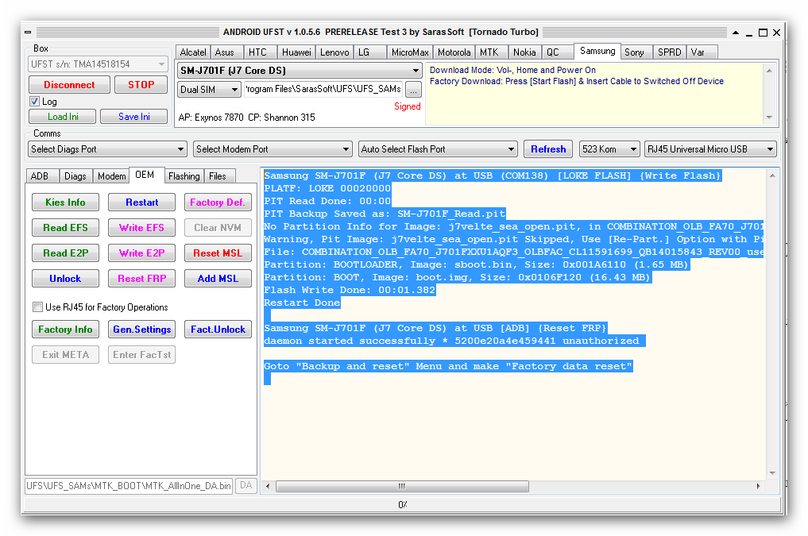Image resolution: width=808 pixels, height=536 pixels.
Task: Click the info panel scroll down arrow
Action: coord(769,118)
